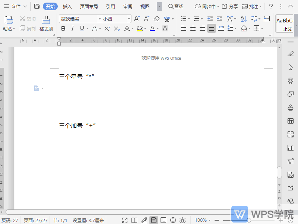The width and height of the screenshot is (298, 224).
Task: Align text left
Action: 183,29
